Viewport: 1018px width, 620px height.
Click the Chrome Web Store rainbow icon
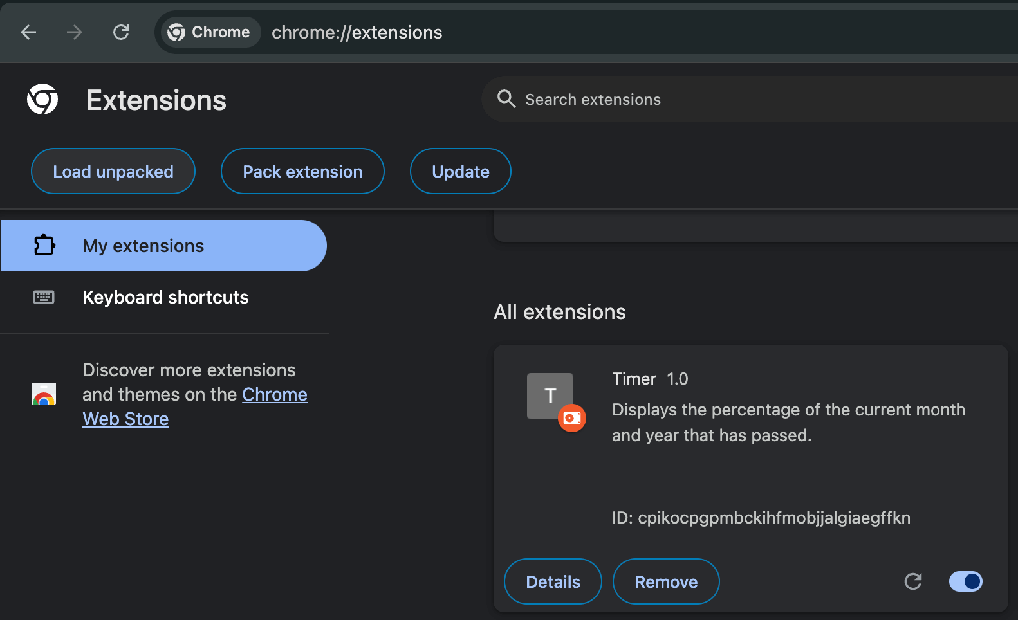click(x=44, y=394)
